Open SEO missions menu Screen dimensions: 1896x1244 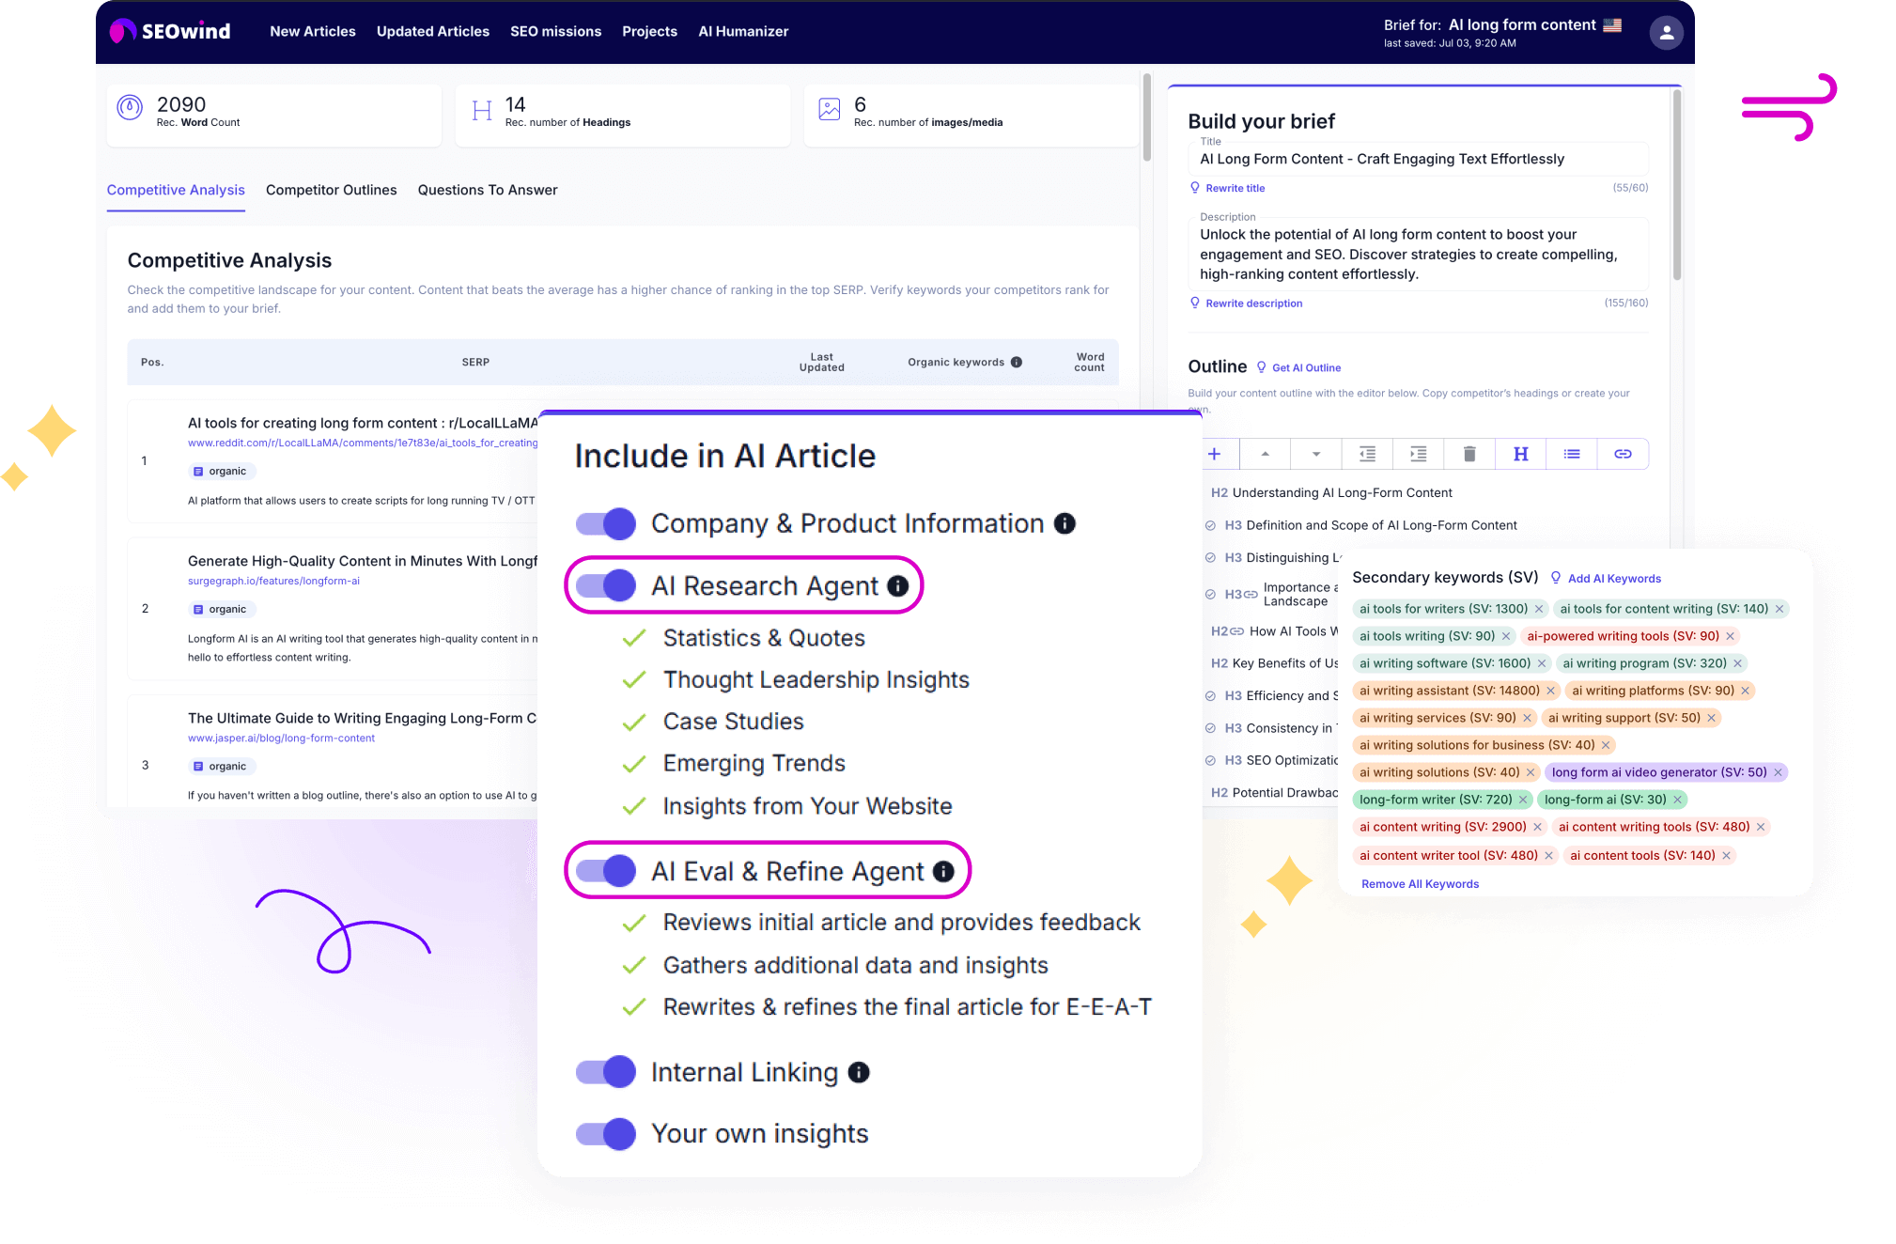pos(555,31)
